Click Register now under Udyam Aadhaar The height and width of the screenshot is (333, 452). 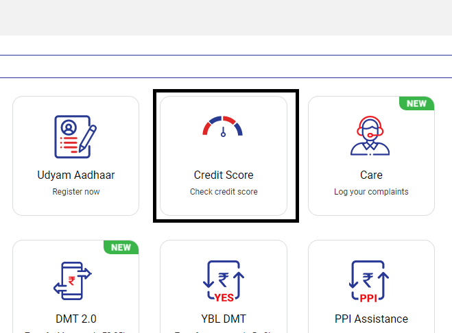coord(76,192)
